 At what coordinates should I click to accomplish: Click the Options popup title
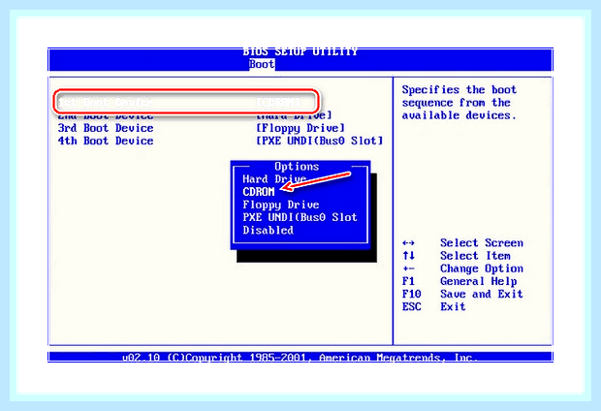[297, 167]
